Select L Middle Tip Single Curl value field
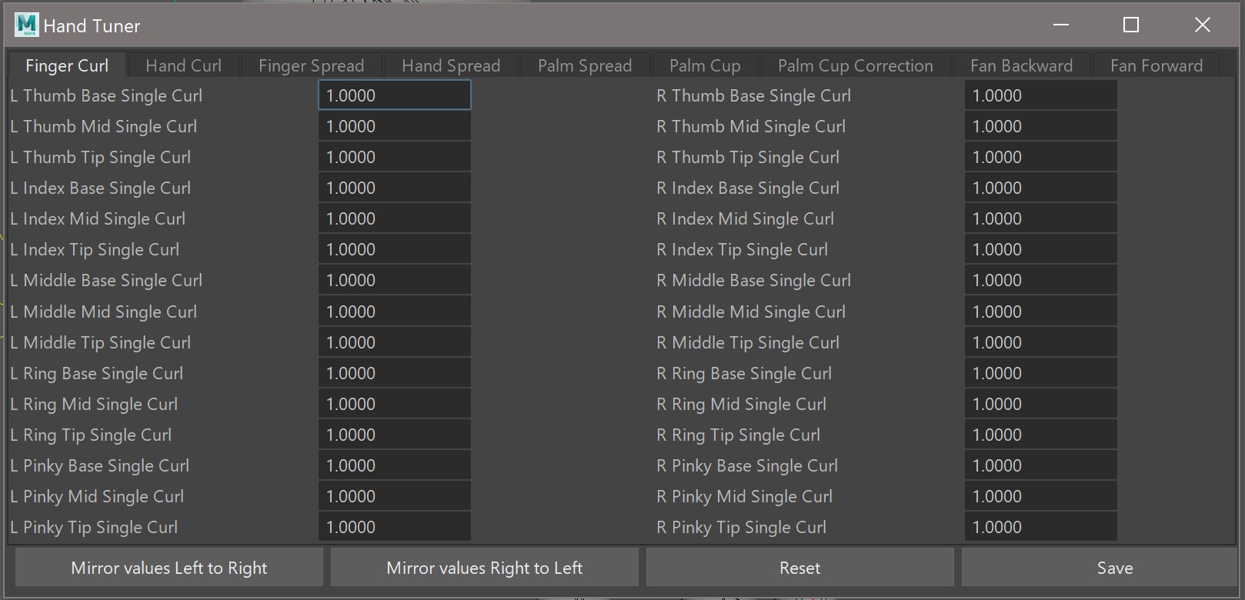Image resolution: width=1245 pixels, height=600 pixels. tap(395, 342)
